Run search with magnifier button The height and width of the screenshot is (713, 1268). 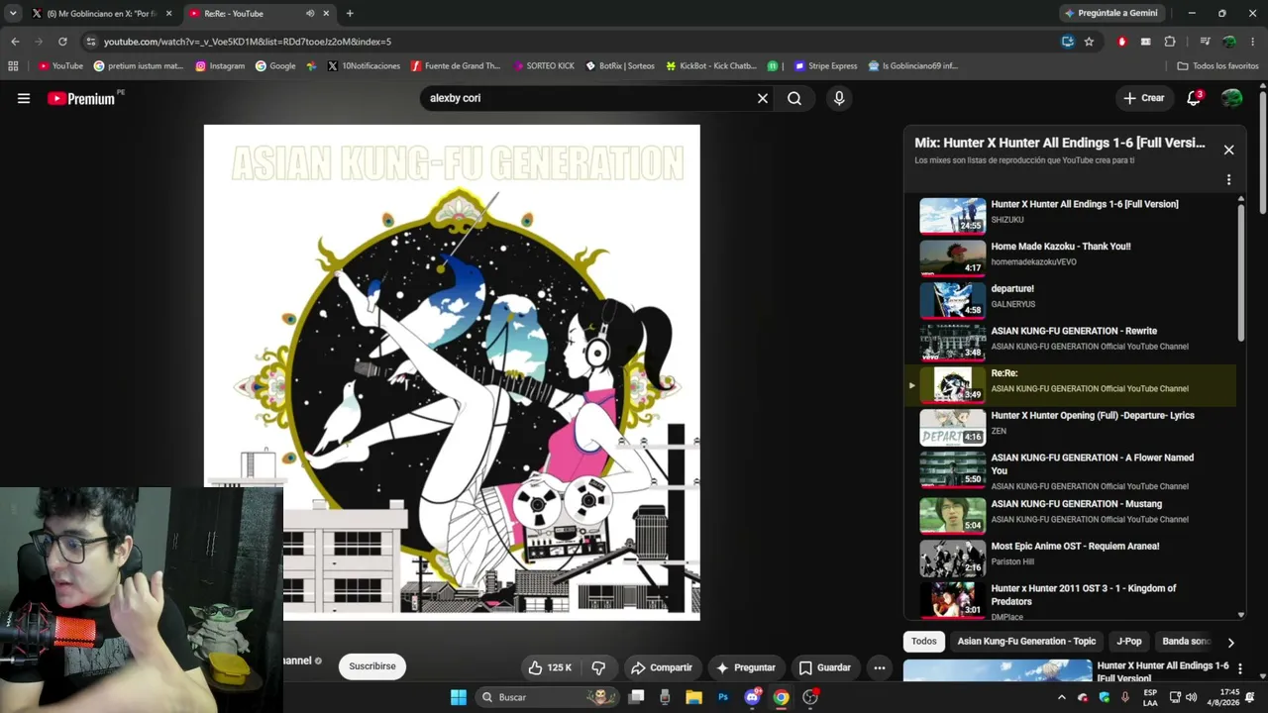click(x=794, y=98)
